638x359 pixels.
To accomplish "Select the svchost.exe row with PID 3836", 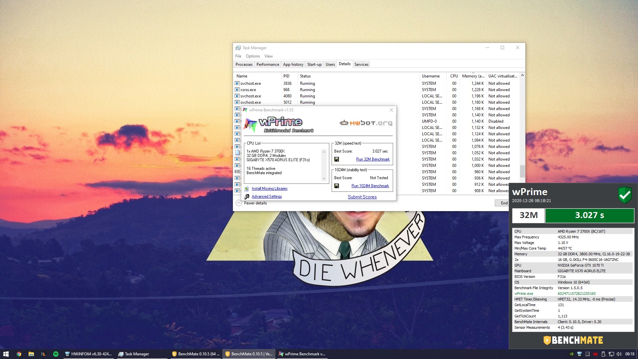I will (x=377, y=83).
